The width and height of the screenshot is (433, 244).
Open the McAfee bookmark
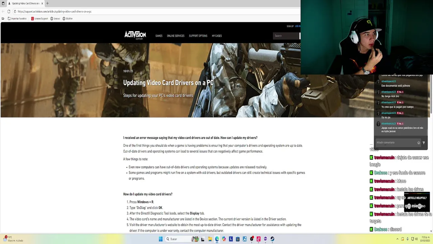[x=68, y=19]
